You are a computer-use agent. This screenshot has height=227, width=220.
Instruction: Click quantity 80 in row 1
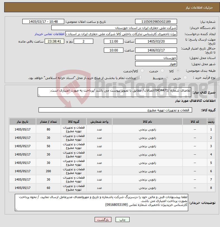pyautogui.click(x=48, y=129)
